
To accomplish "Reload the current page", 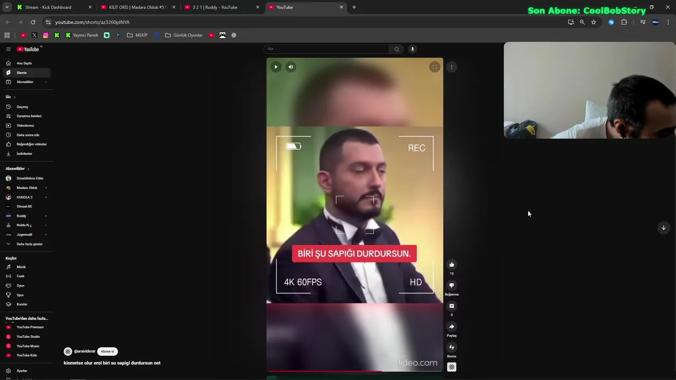I will [x=33, y=22].
